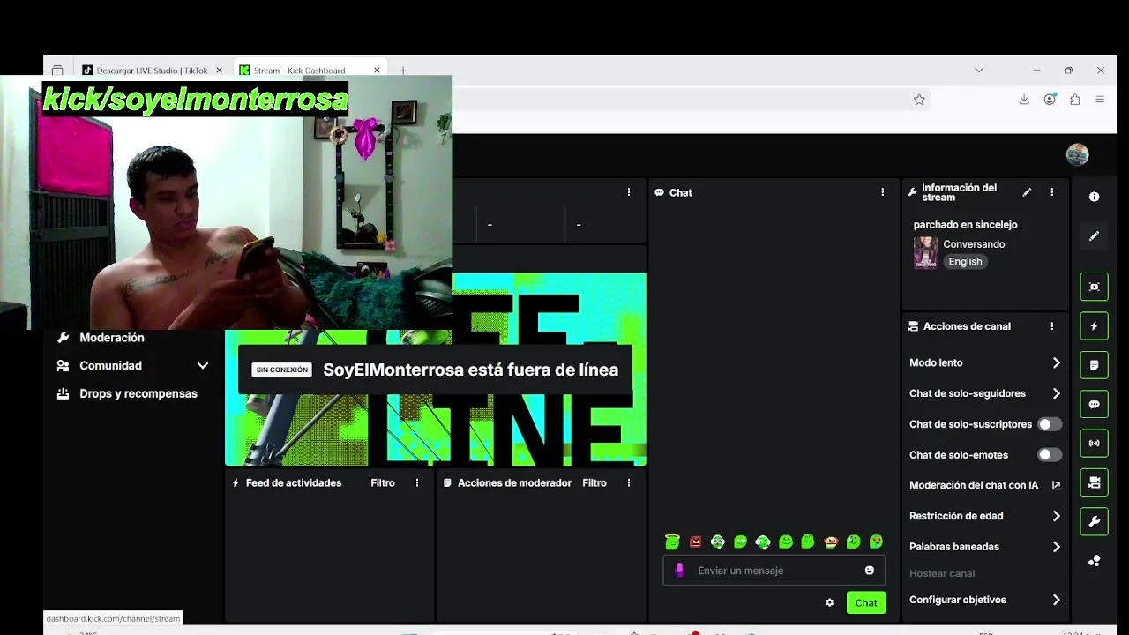Viewport: 1129px width, 635px height.
Task: Toggle the document moderator log widget icon
Action: tap(1094, 365)
